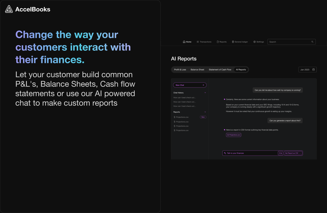Switch to the Profit & Loss tab
Viewport: 327px width, 213px height.
(x=180, y=70)
